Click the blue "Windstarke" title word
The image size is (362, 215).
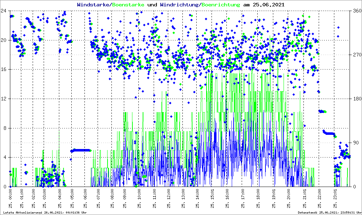[x=94, y=5]
